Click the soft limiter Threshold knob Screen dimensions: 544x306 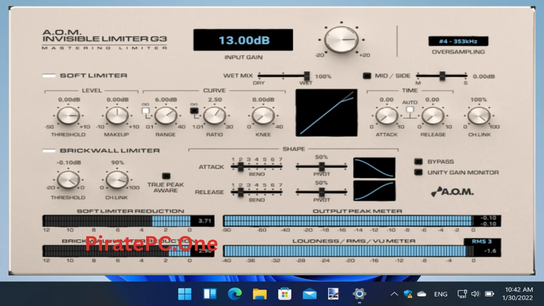click(x=68, y=115)
